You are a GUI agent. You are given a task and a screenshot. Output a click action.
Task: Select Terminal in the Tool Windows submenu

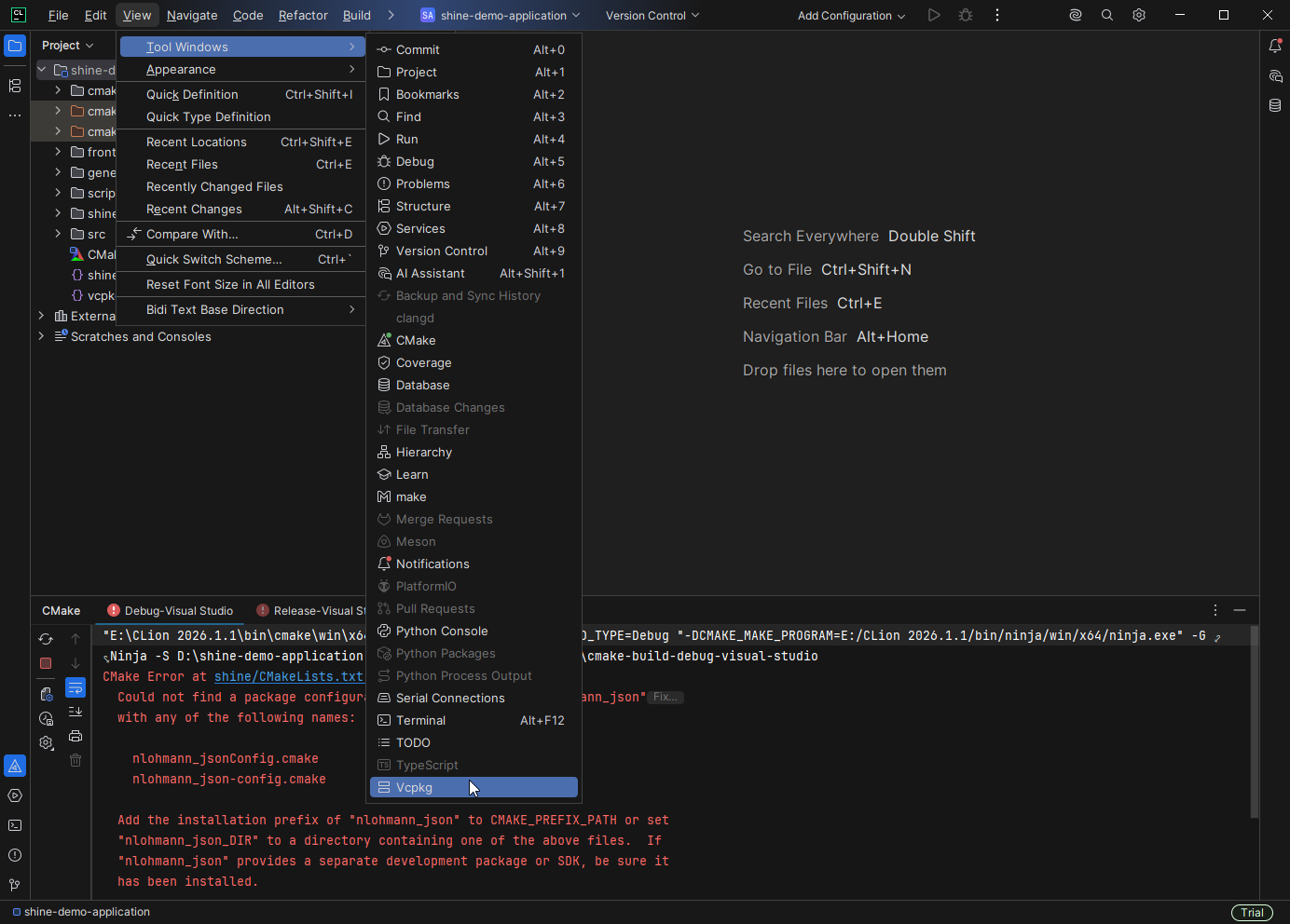click(473, 721)
